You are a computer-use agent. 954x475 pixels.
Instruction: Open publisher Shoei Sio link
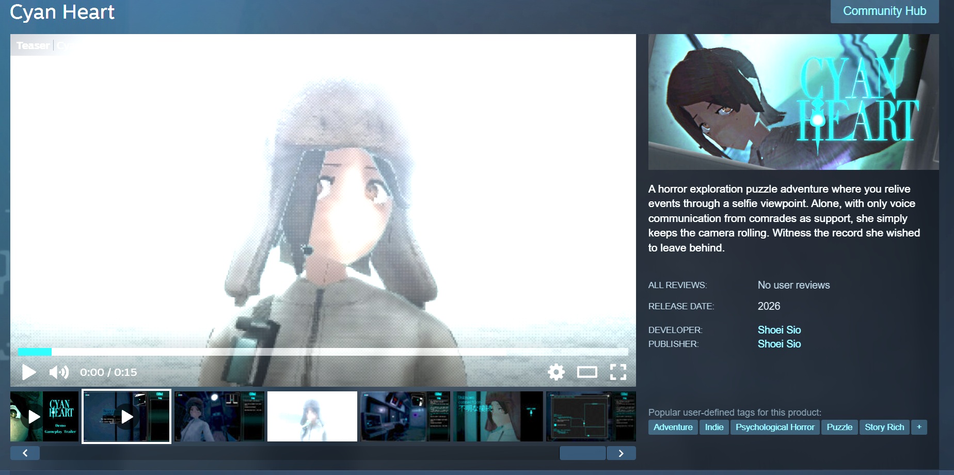pyautogui.click(x=779, y=344)
